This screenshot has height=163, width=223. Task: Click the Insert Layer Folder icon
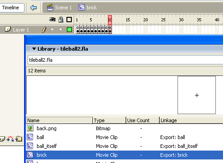[19, 139]
